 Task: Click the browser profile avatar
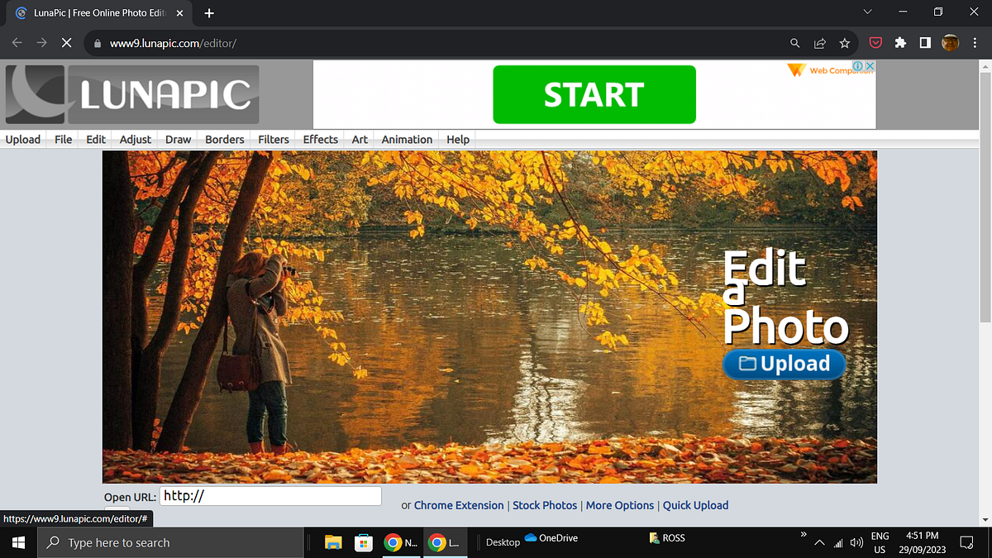pyautogui.click(x=950, y=42)
